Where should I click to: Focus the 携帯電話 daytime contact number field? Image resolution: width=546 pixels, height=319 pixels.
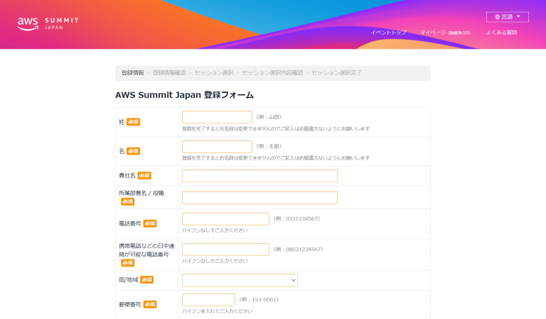coord(225,250)
